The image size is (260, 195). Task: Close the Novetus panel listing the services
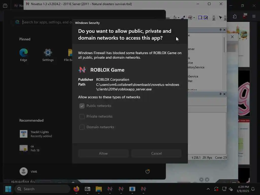pyautogui.click(x=224, y=30)
